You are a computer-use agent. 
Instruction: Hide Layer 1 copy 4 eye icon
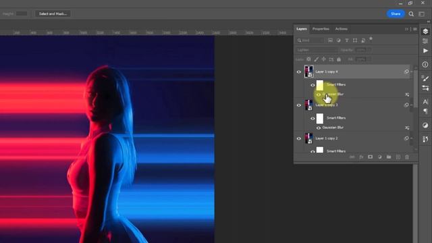299,72
